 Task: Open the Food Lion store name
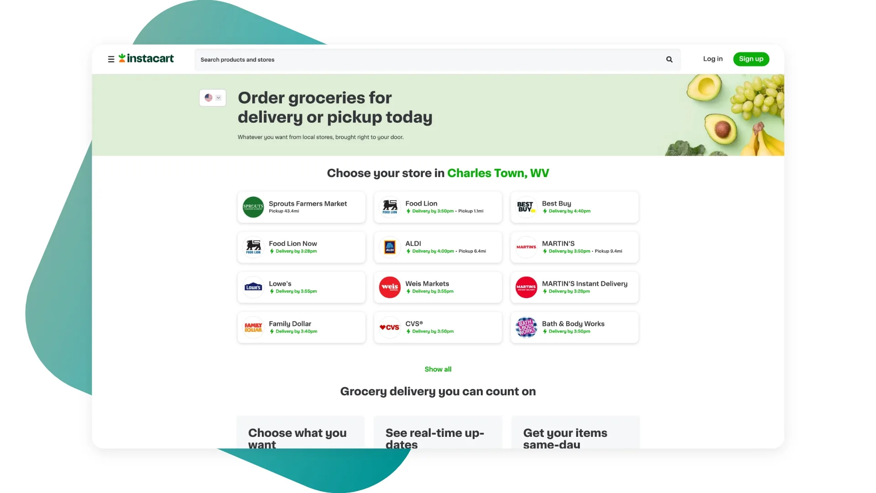[421, 204]
